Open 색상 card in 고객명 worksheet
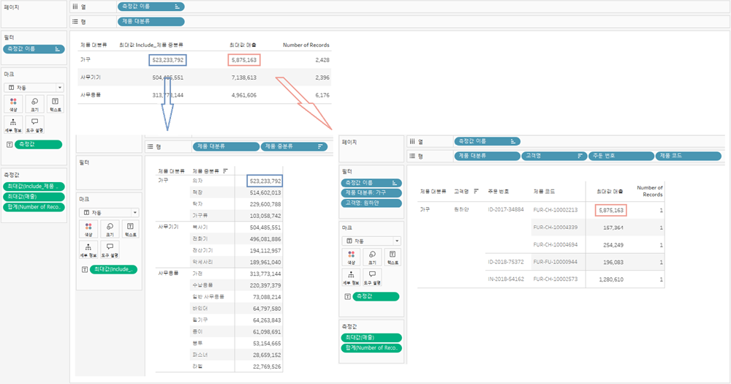This screenshot has width=731, height=384. 351,257
